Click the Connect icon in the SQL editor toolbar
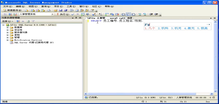 5,14
